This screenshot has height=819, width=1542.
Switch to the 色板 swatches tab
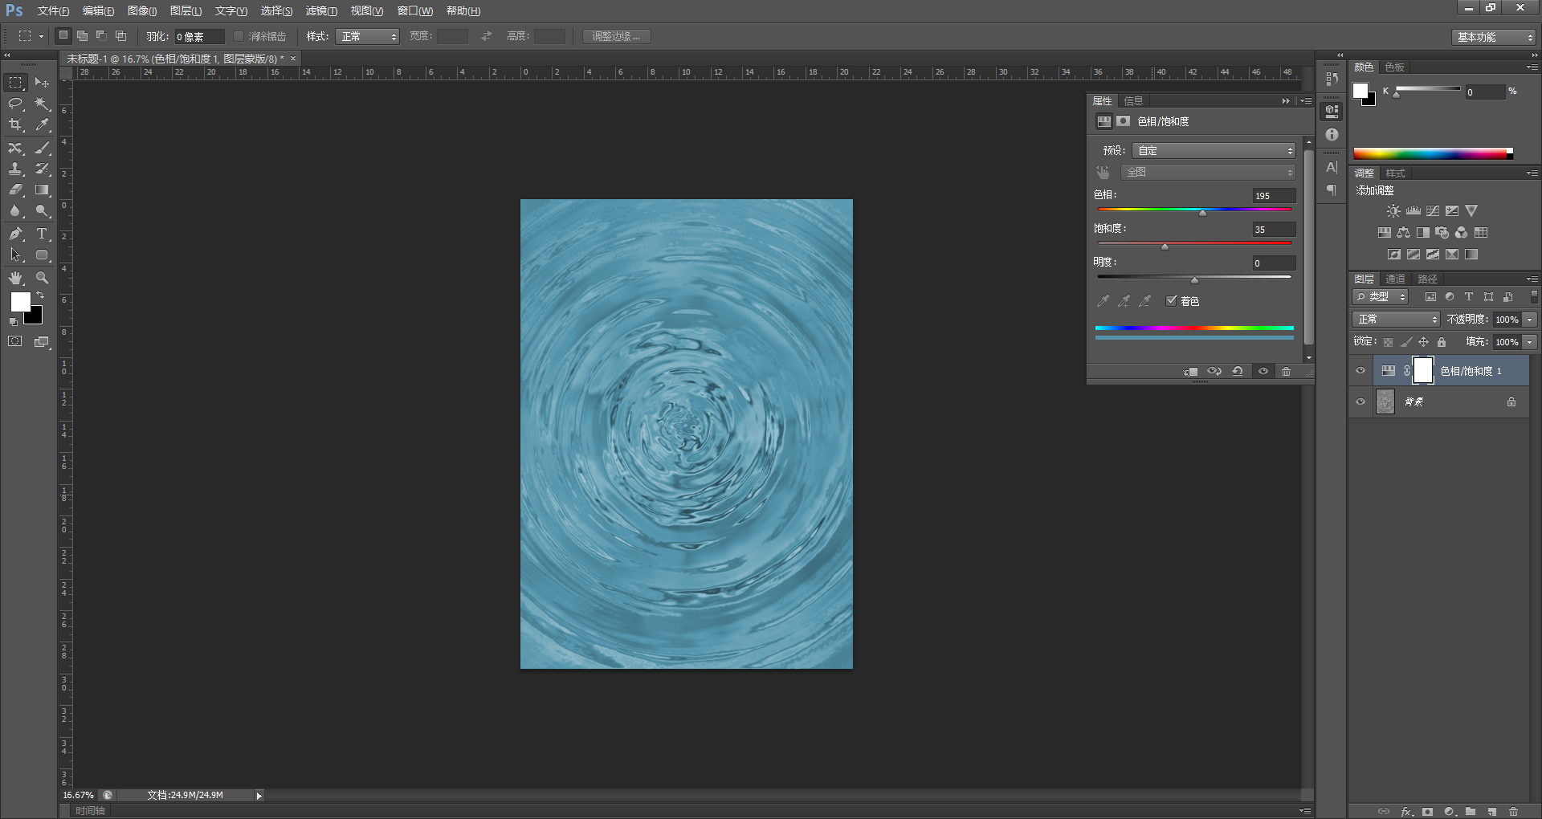point(1395,67)
